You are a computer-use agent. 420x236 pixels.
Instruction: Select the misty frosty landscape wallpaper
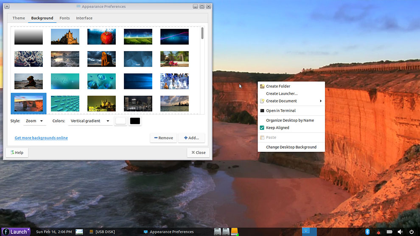coord(65,59)
